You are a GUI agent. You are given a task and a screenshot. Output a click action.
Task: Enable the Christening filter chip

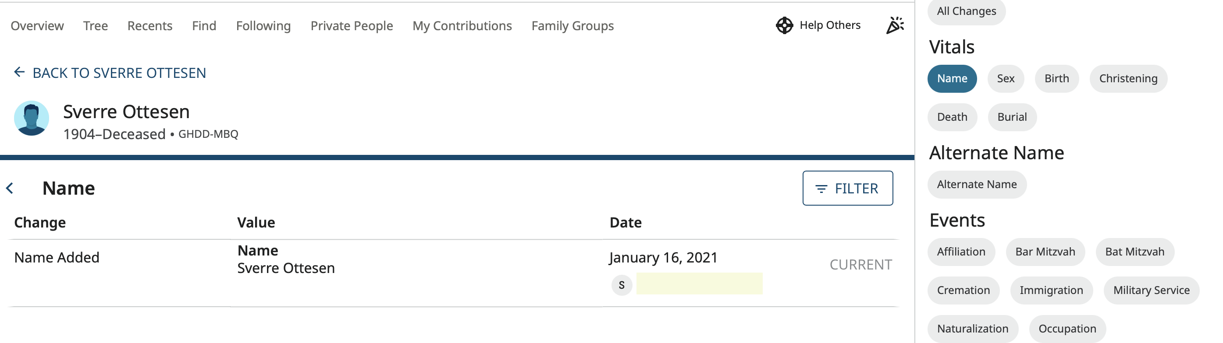pyautogui.click(x=1128, y=78)
